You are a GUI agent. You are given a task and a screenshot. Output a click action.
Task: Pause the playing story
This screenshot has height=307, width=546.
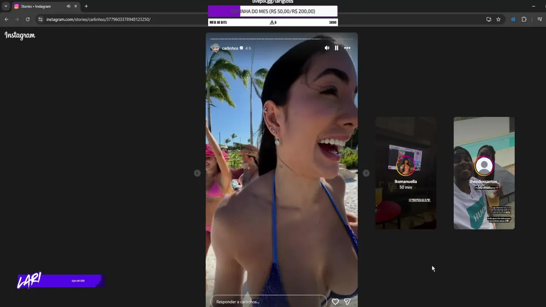click(x=337, y=48)
